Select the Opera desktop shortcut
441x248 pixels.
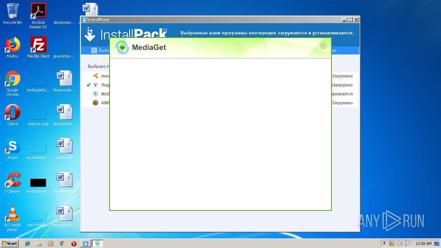(x=12, y=115)
